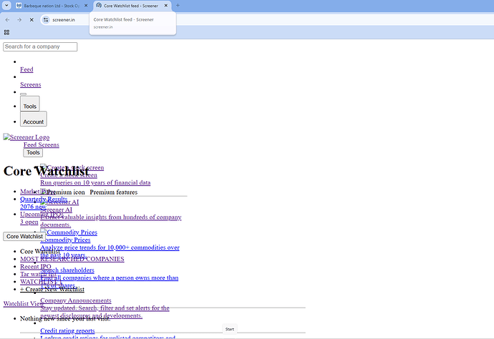Open the Company Announcements link

(x=75, y=300)
